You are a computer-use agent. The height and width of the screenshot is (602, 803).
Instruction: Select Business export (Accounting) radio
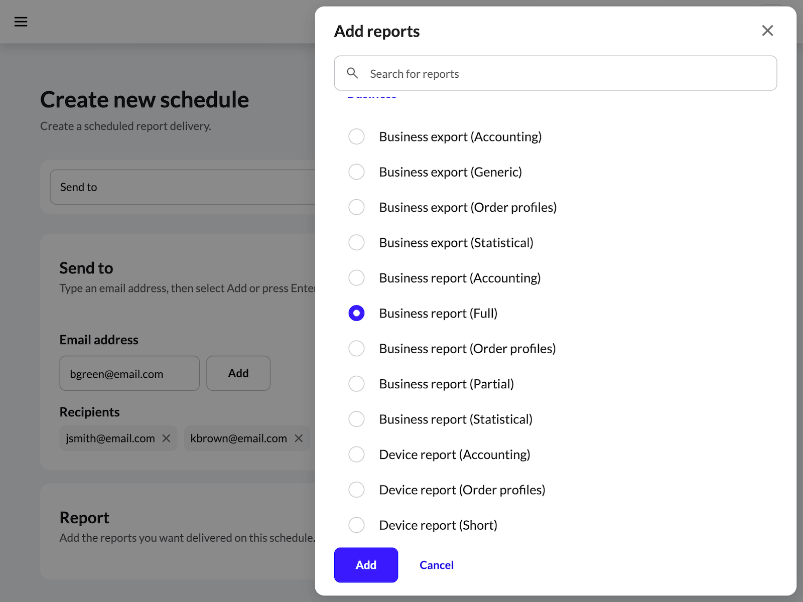[x=356, y=136]
